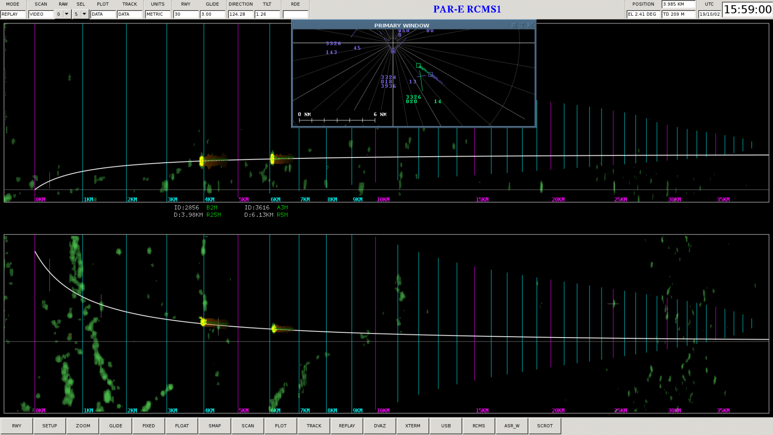This screenshot has width=773, height=435.
Task: Click the SCAN button in bottom toolbar
Action: [248, 426]
